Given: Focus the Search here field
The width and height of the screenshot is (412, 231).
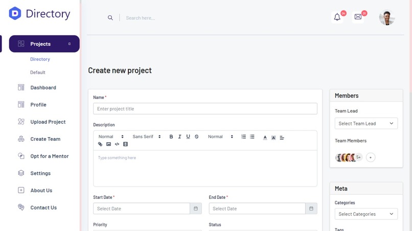Looking at the screenshot, I should (x=140, y=18).
